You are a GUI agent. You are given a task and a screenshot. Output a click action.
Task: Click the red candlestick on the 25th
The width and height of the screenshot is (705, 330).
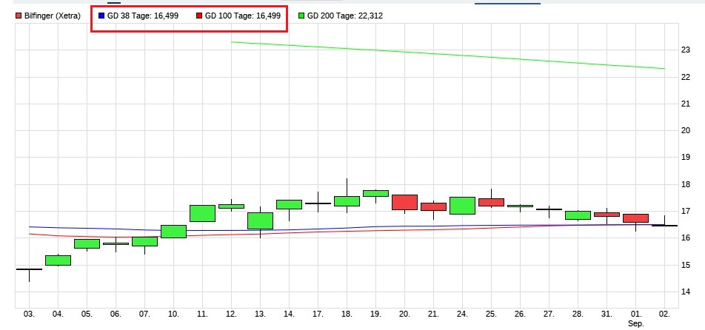(491, 202)
